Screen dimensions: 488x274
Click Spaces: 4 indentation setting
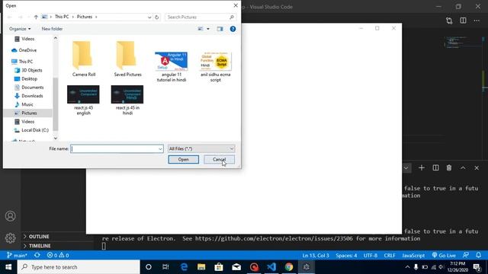click(x=346, y=256)
